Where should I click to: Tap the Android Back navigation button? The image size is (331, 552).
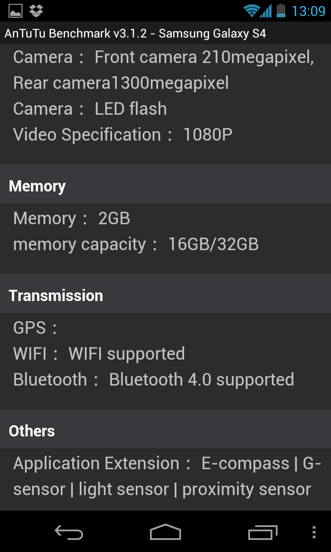click(69, 532)
